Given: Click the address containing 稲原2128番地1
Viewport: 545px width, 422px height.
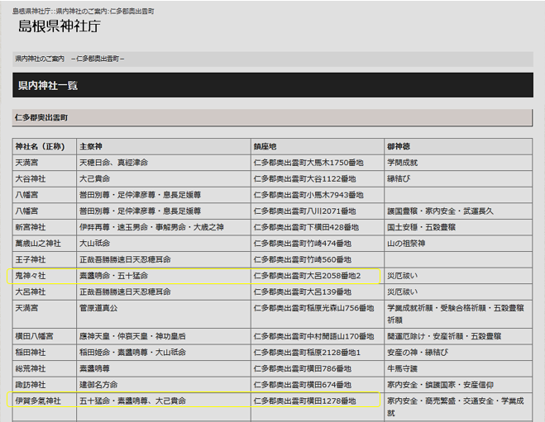Looking at the screenshot, I should pos(308,353).
